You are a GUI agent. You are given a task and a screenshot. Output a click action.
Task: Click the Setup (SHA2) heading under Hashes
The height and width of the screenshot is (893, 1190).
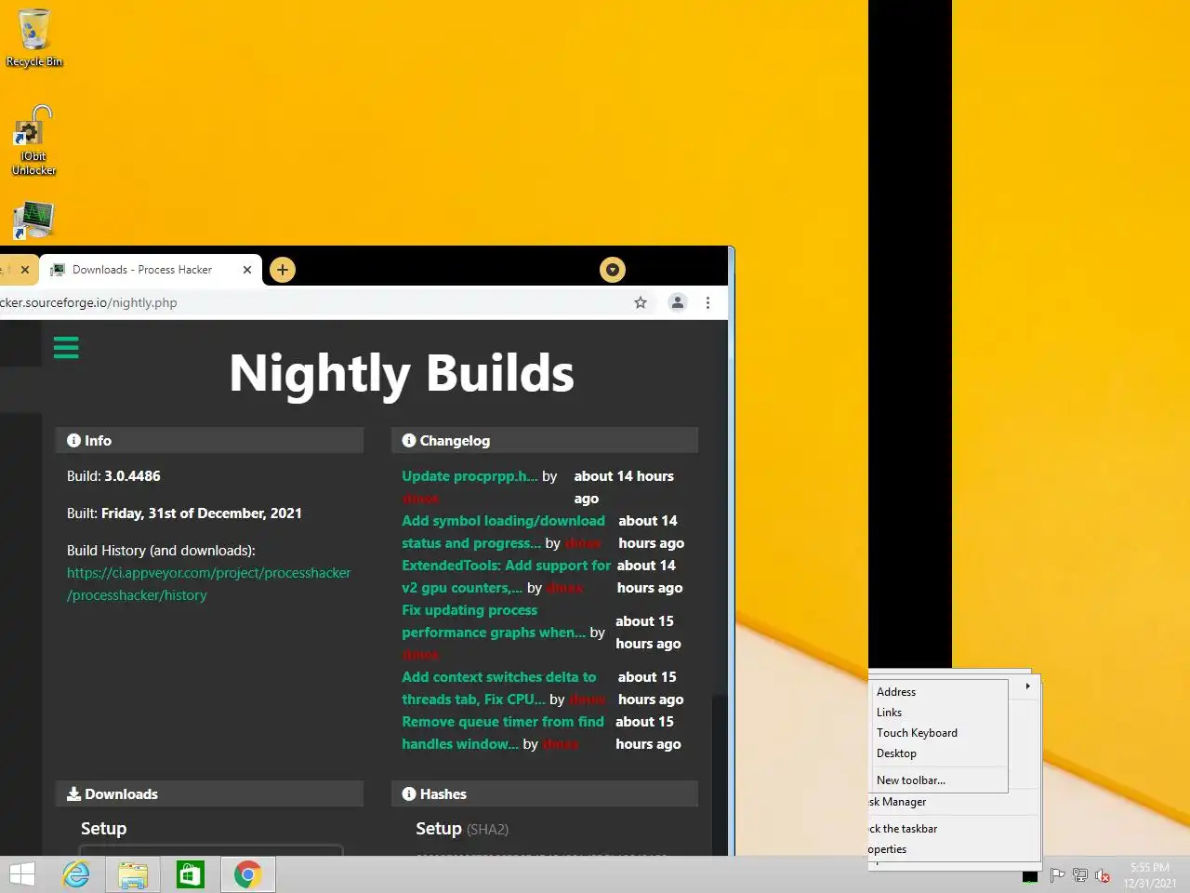[462, 829]
